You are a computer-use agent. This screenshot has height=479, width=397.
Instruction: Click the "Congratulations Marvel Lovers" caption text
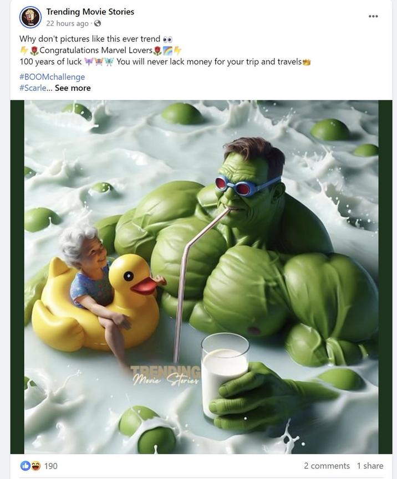coord(95,50)
